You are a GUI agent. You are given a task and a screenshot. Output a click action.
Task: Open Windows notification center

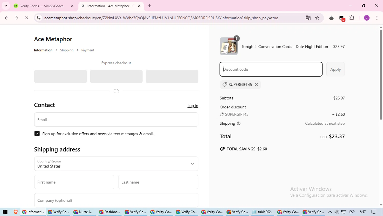pyautogui.click(x=374, y=212)
